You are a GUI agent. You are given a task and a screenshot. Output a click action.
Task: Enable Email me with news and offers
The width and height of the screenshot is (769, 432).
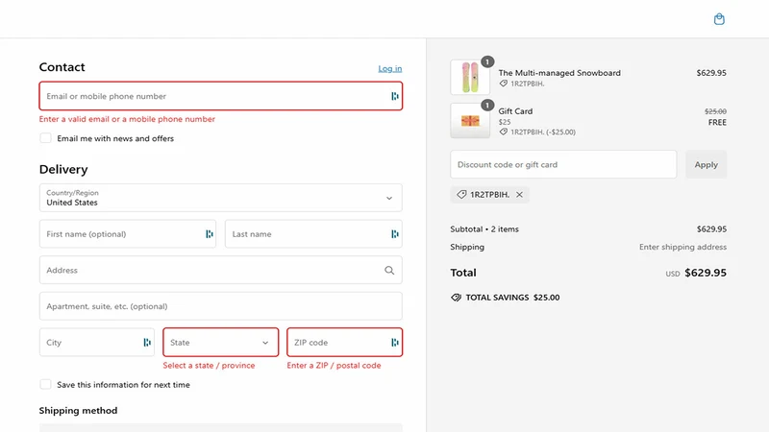coord(45,138)
